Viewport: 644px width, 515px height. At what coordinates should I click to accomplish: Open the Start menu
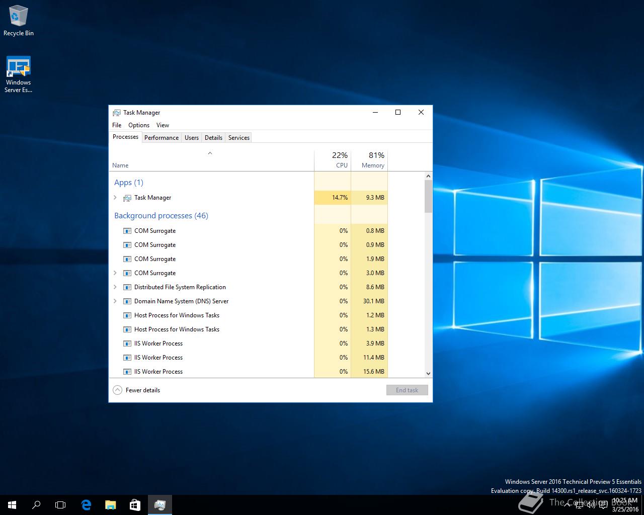point(12,505)
